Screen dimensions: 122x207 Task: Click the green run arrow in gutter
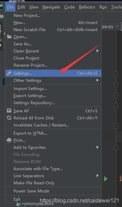click(106, 179)
